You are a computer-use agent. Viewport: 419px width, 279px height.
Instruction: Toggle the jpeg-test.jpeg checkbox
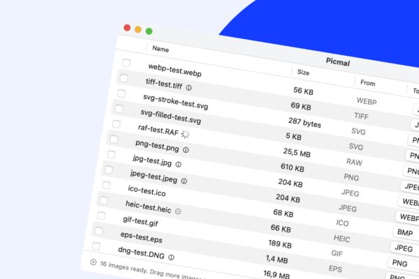pos(109,169)
